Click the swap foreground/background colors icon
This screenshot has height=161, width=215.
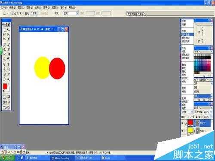pos(9,85)
